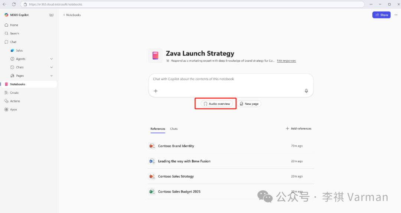This screenshot has height=213, width=401.
Task: Click the Zava Launch Strategy notebook icon
Action: pos(155,55)
